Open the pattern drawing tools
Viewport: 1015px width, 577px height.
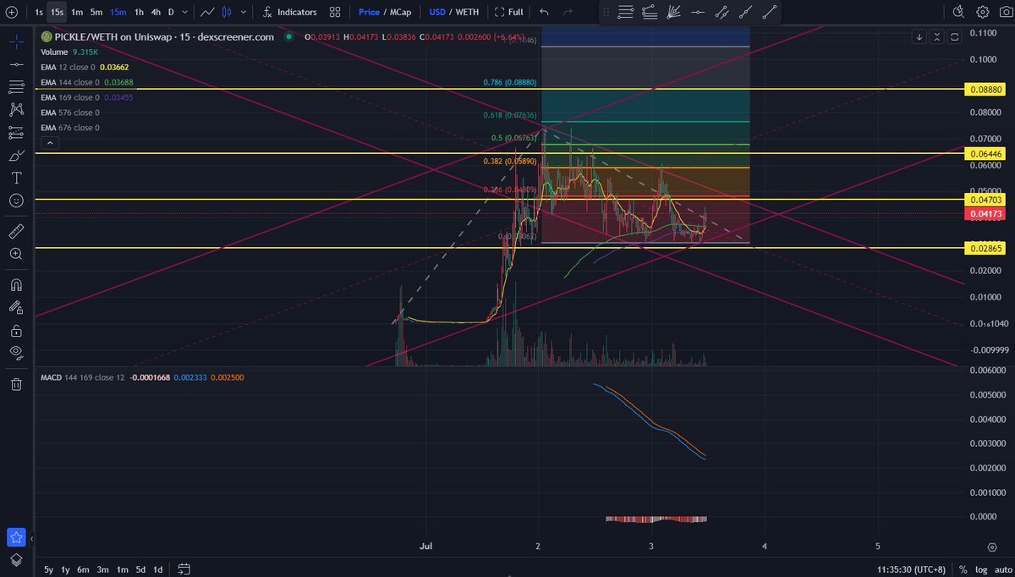pos(16,110)
